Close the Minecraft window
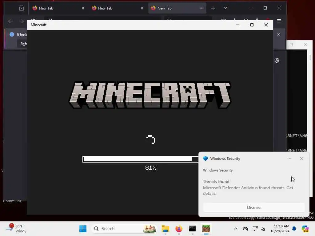 [266, 25]
